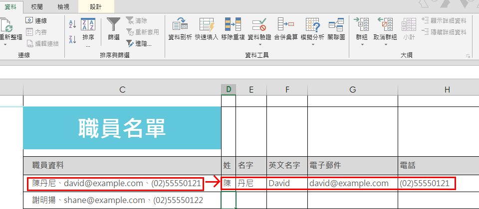The width and height of the screenshot is (479, 209).
Task: Expand the Group dropdown arrow
Action: [362, 44]
